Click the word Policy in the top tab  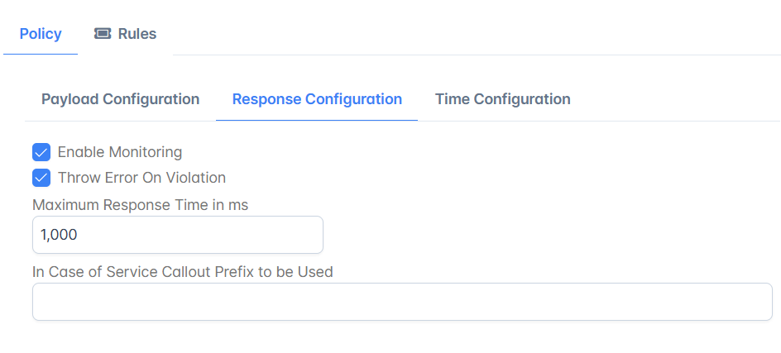click(41, 34)
